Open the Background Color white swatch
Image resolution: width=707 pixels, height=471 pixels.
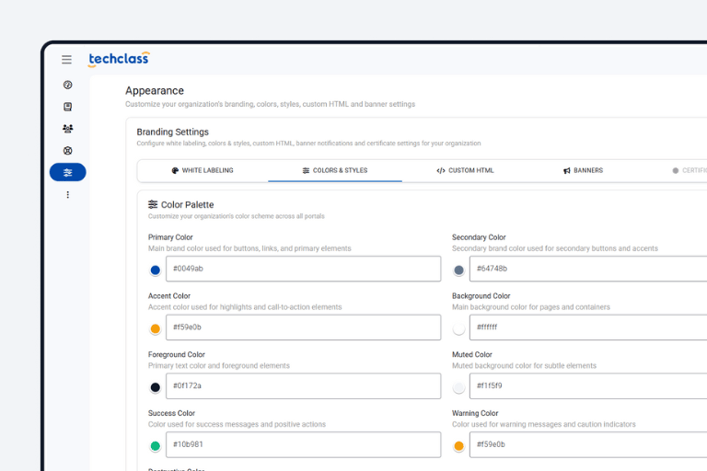pyautogui.click(x=458, y=328)
